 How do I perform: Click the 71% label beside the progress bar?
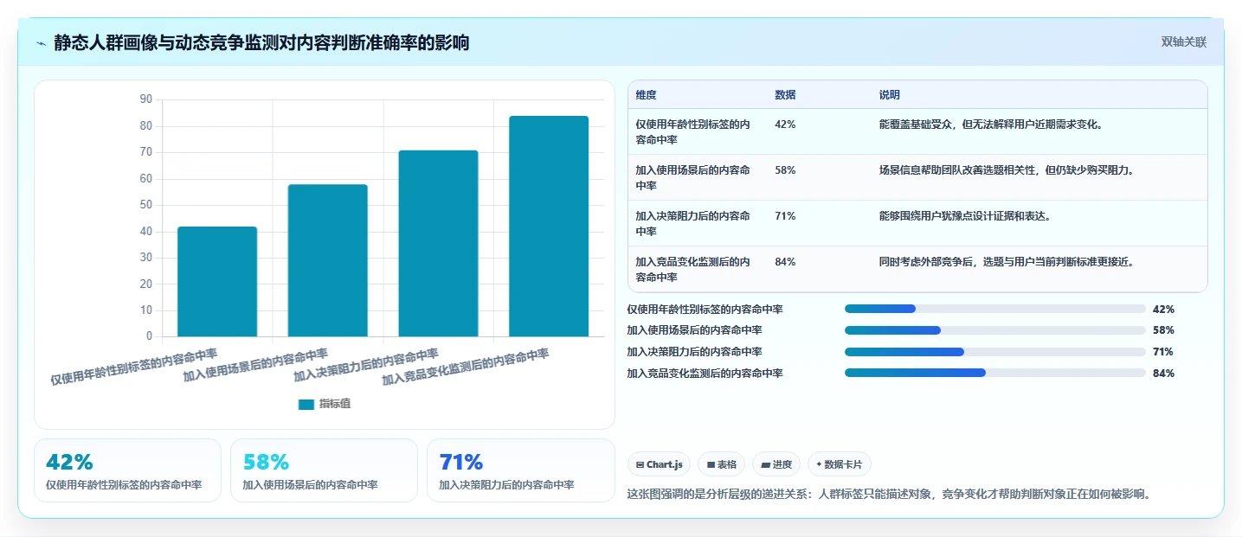coord(1163,352)
